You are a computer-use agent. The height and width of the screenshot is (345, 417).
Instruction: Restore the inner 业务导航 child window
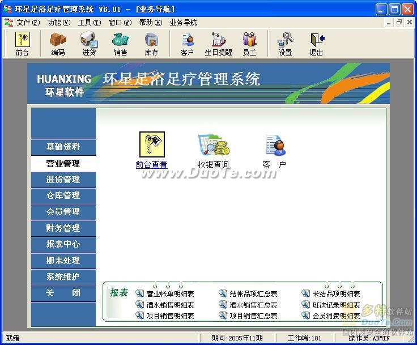[x=399, y=23]
